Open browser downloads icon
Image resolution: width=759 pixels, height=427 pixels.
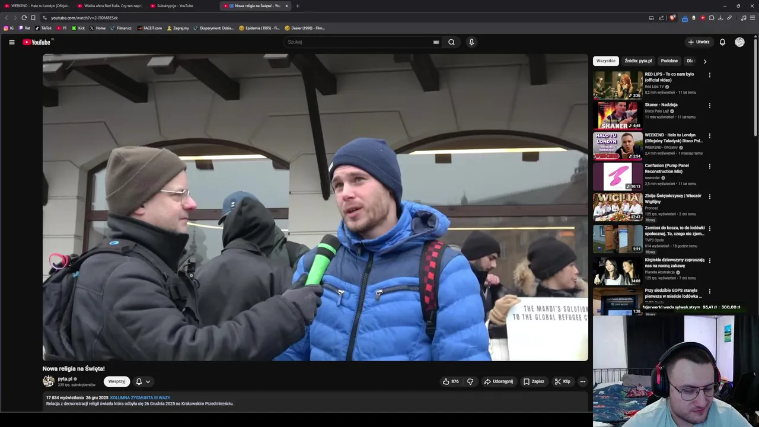point(720,18)
